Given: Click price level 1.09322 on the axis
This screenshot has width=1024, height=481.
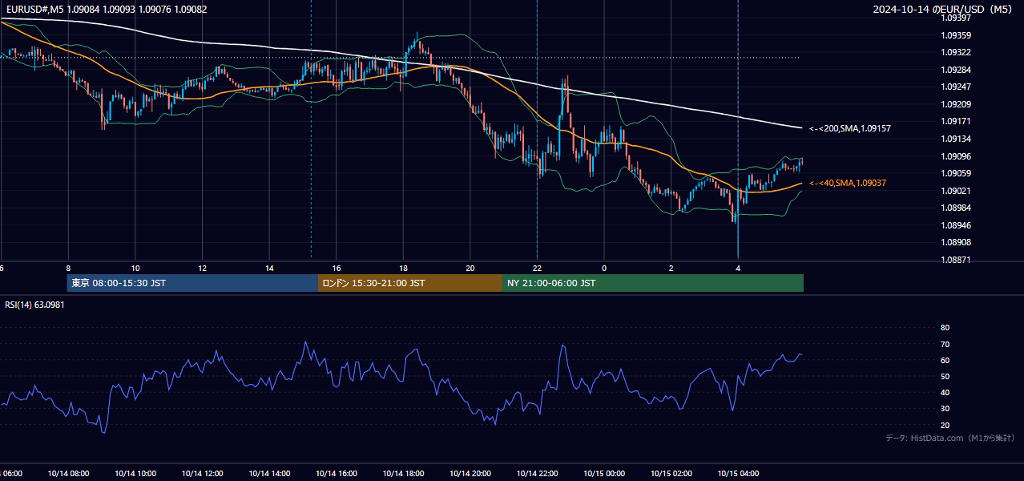Looking at the screenshot, I should coord(956,52).
